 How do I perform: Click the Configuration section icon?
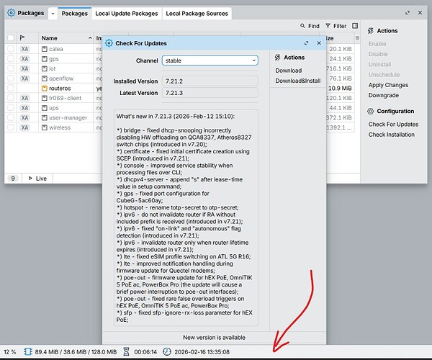point(371,112)
